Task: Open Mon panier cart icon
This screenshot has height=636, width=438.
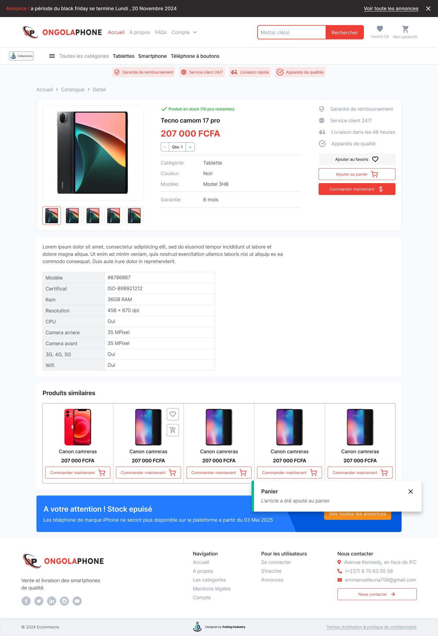Action: [405, 29]
